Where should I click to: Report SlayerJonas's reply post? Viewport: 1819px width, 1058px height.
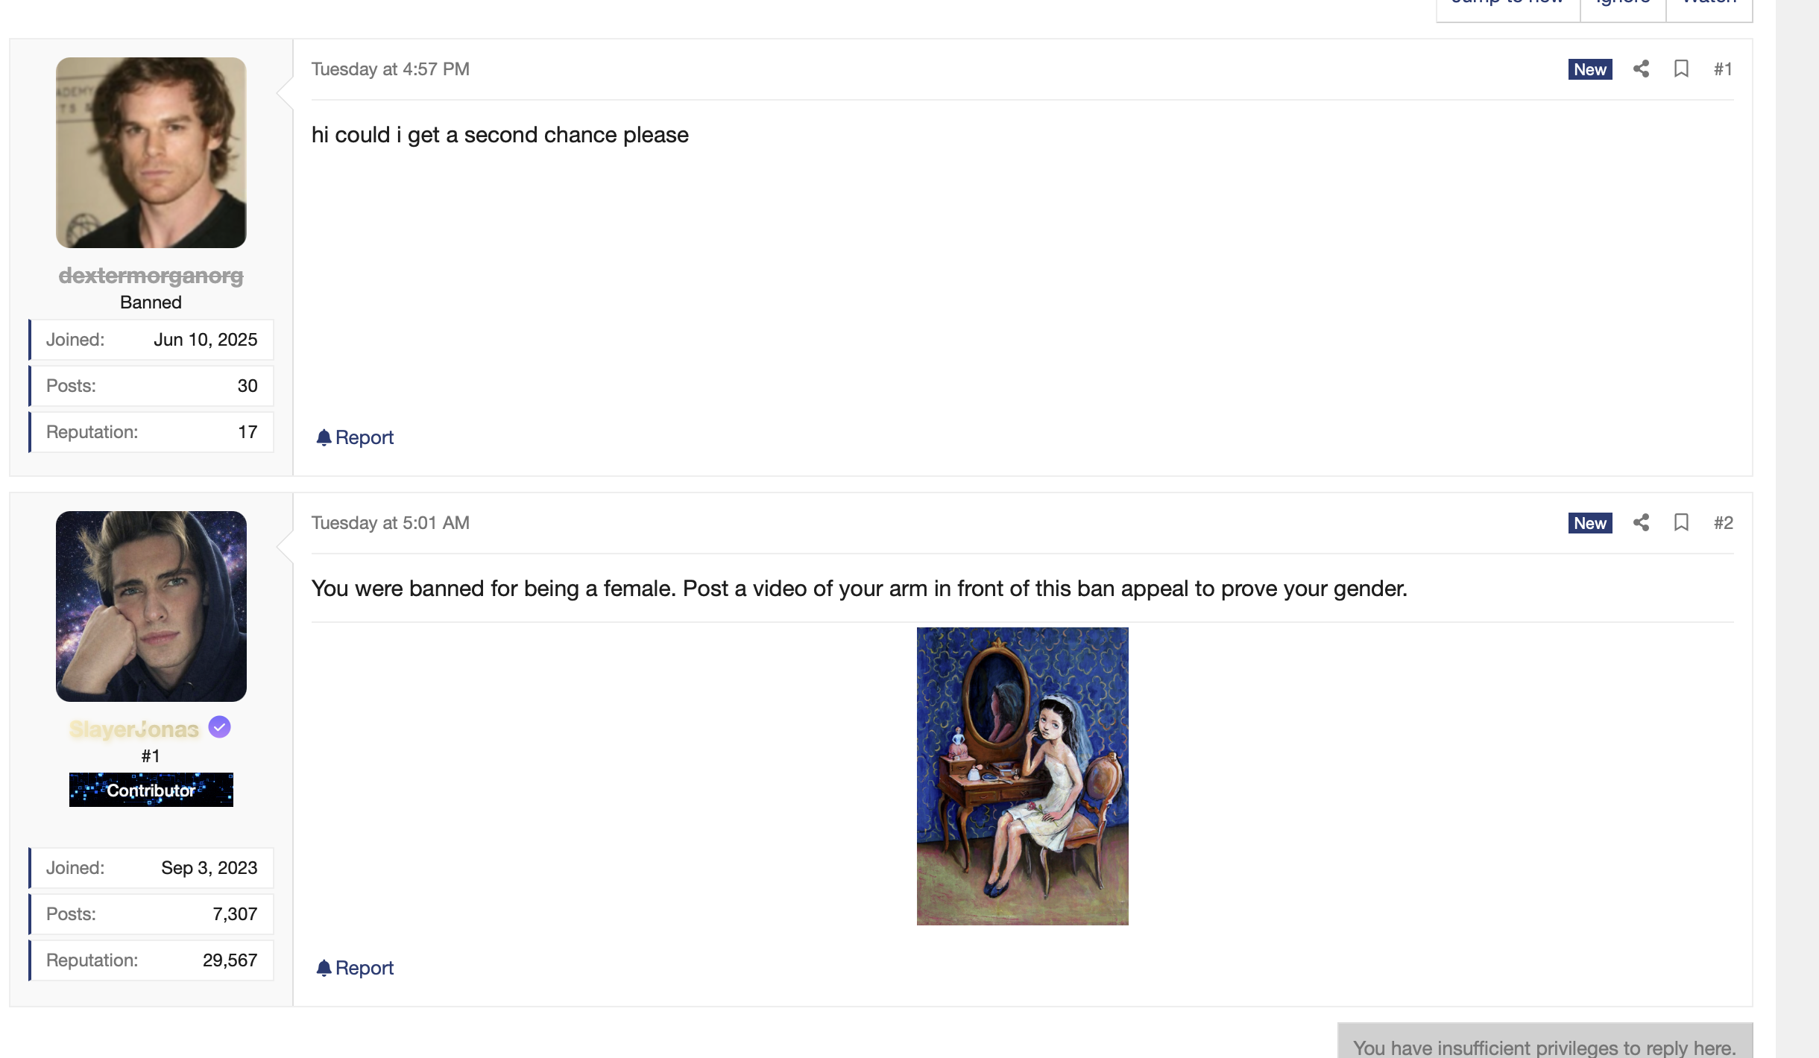coord(355,968)
